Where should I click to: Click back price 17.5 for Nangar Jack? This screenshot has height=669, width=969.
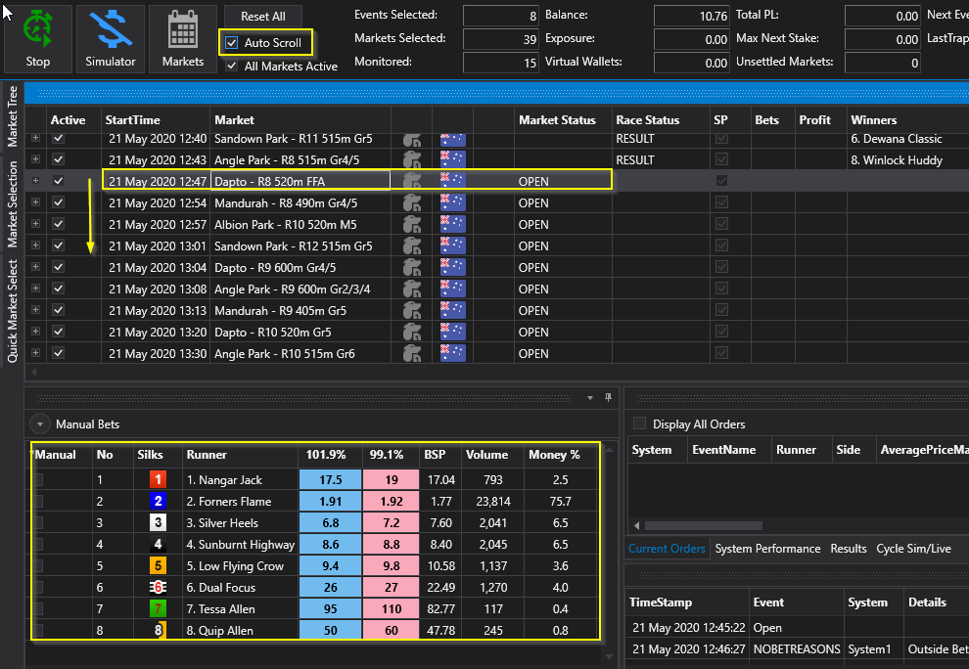[x=331, y=479]
